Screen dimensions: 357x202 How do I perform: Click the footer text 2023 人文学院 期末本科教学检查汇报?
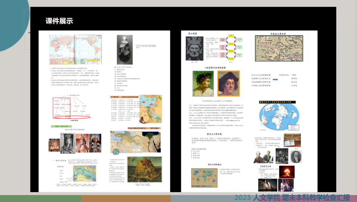tap(292, 197)
